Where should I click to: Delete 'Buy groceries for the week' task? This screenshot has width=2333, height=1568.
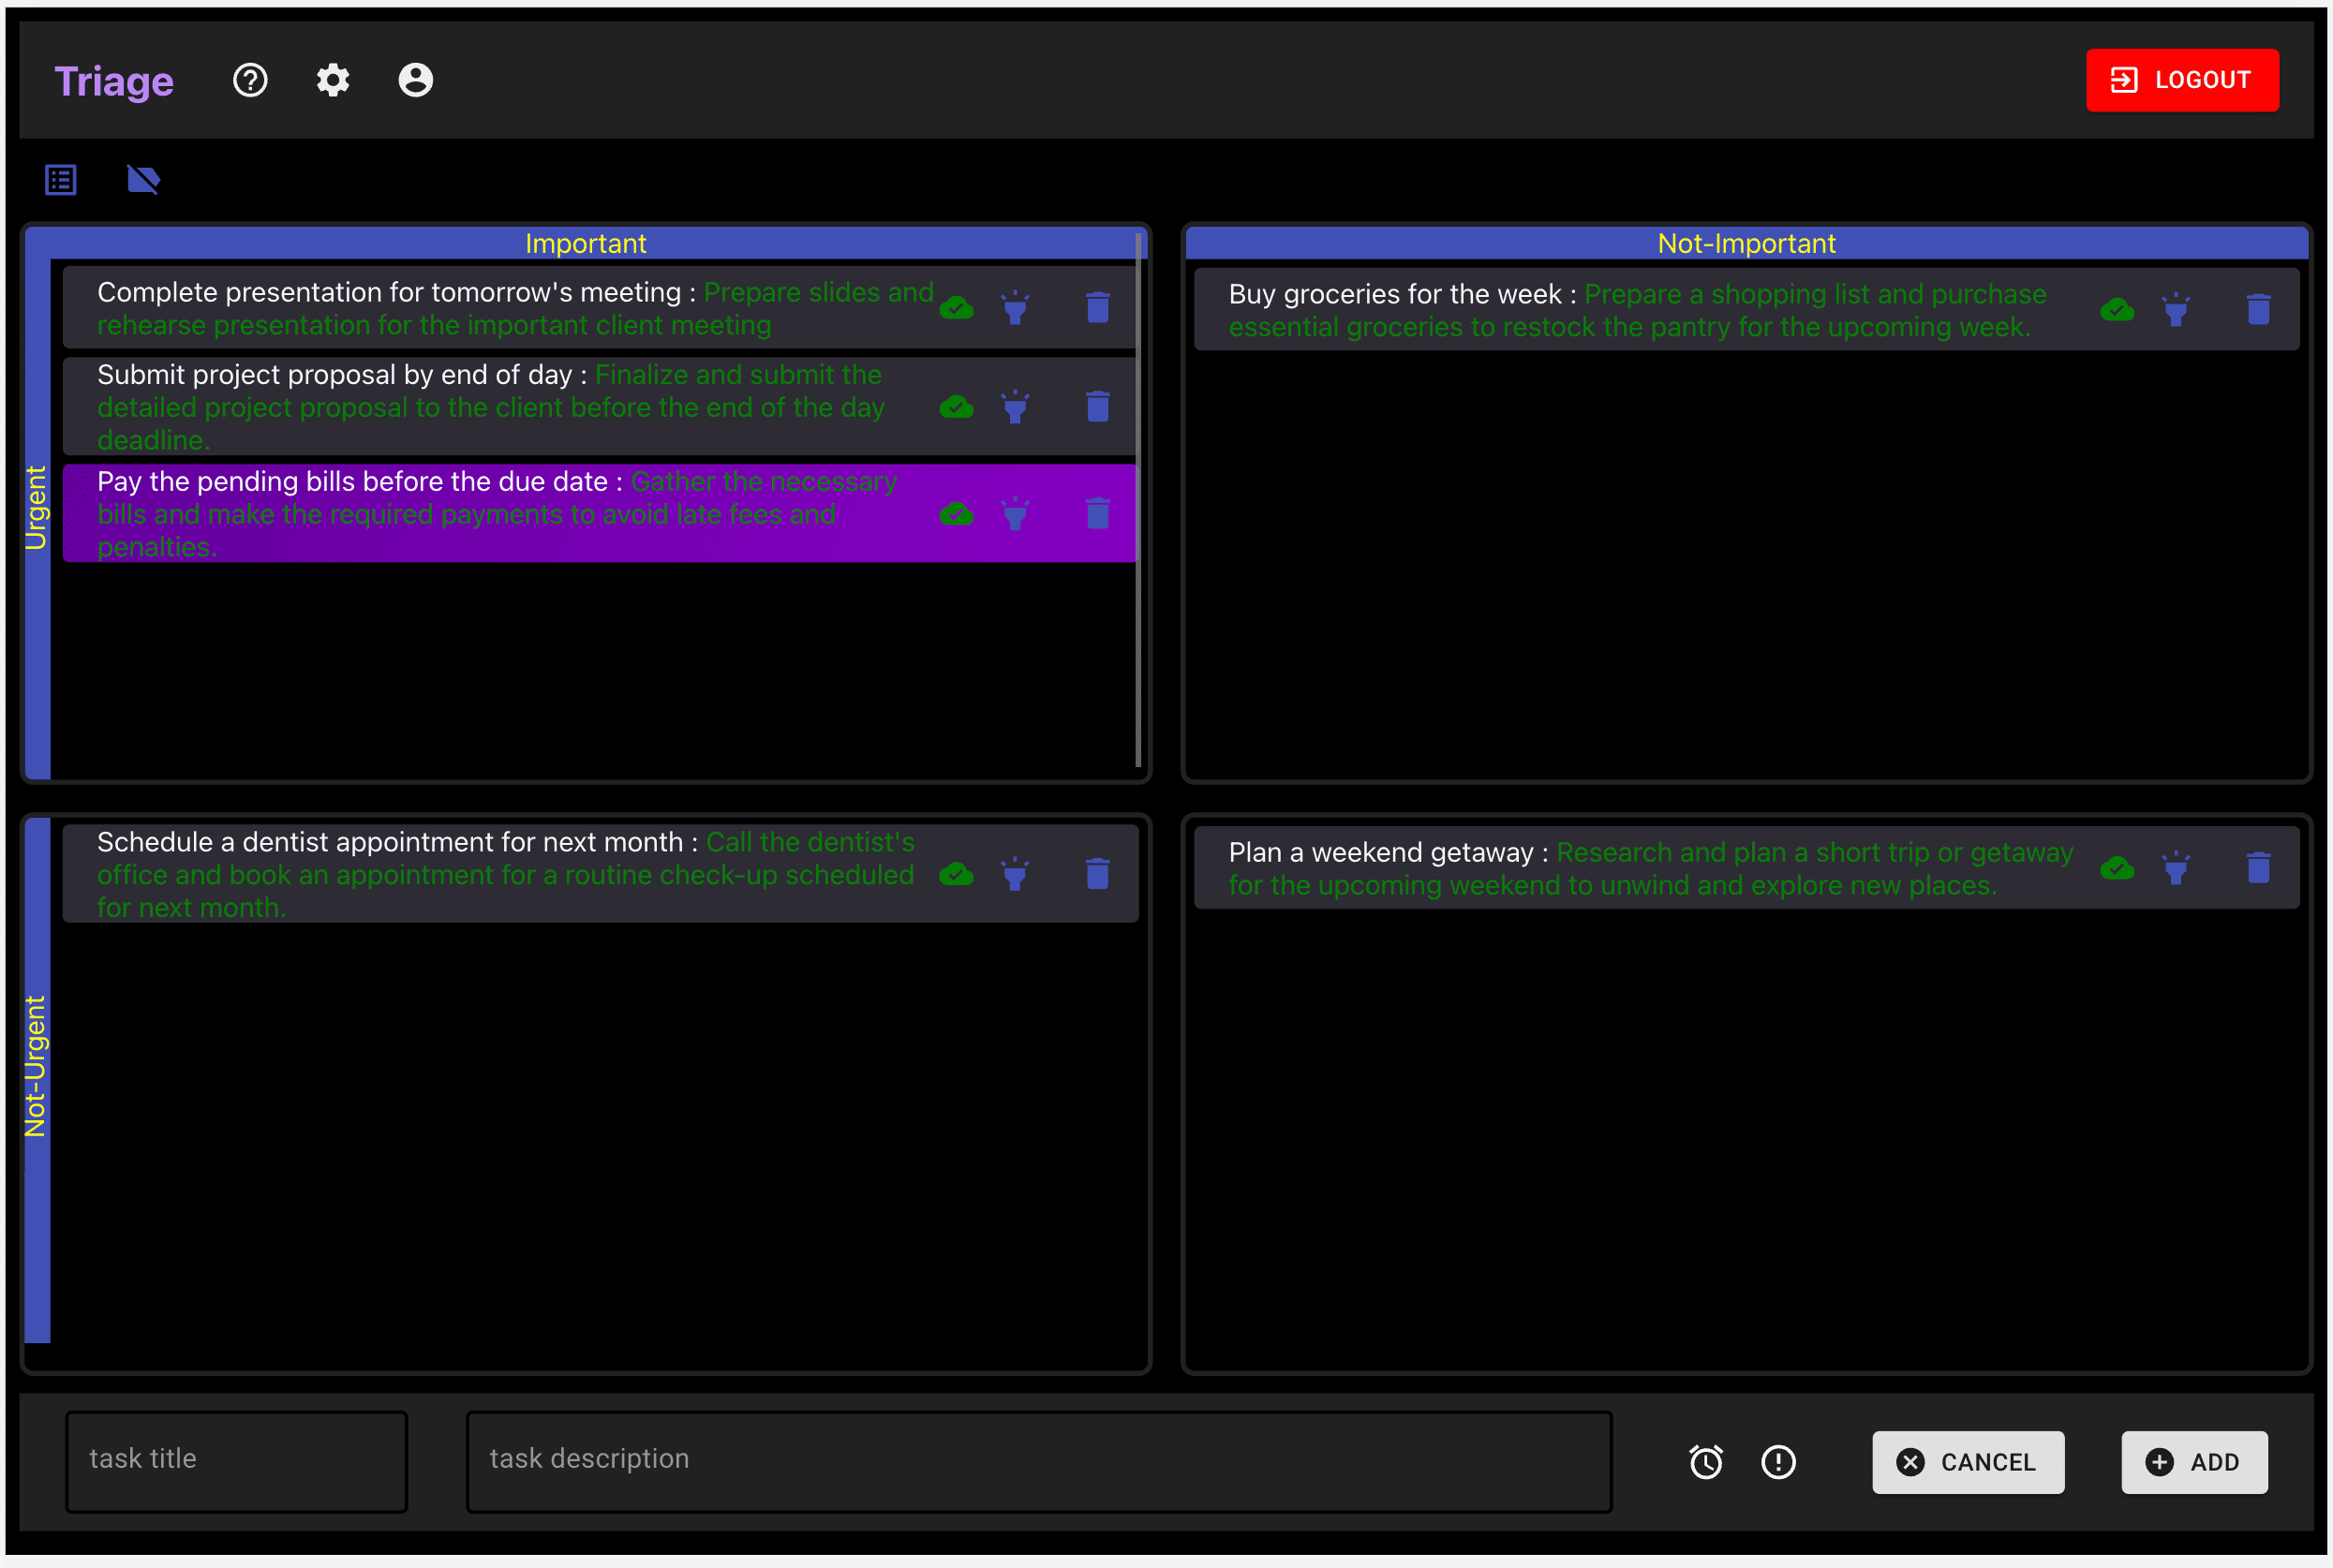(2259, 310)
